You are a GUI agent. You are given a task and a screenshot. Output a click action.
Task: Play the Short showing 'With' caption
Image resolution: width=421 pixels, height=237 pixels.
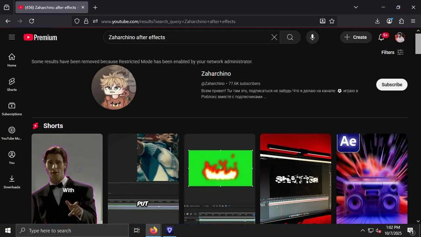[x=67, y=179]
